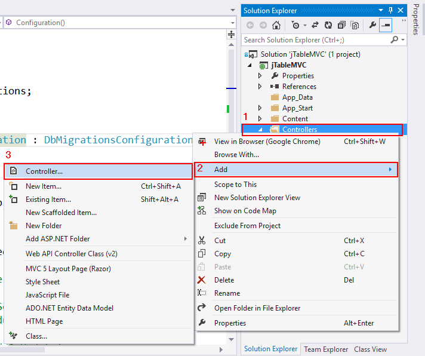The image size is (425, 356).
Task: Click the Home icon in Solution Explorer toolbar
Action: [276, 25]
